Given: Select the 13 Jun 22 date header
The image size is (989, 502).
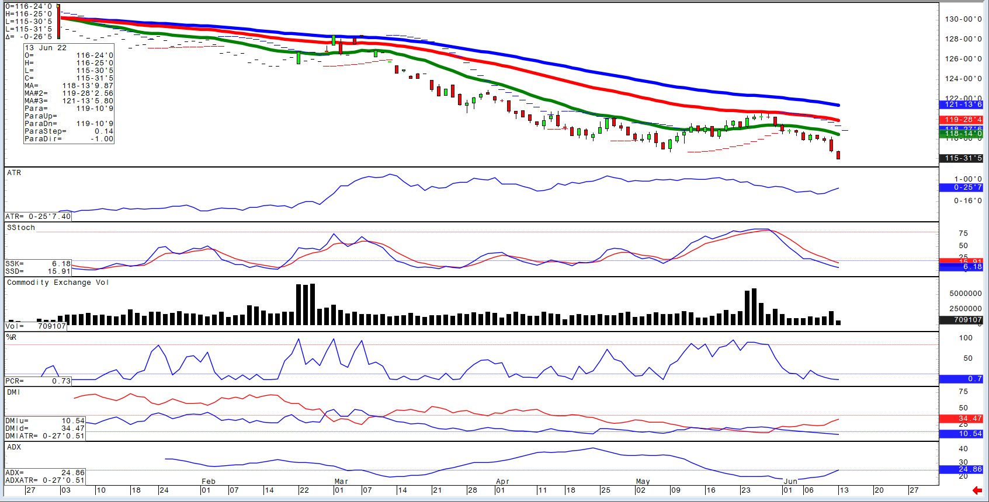Looking at the screenshot, I should pyautogui.click(x=46, y=48).
